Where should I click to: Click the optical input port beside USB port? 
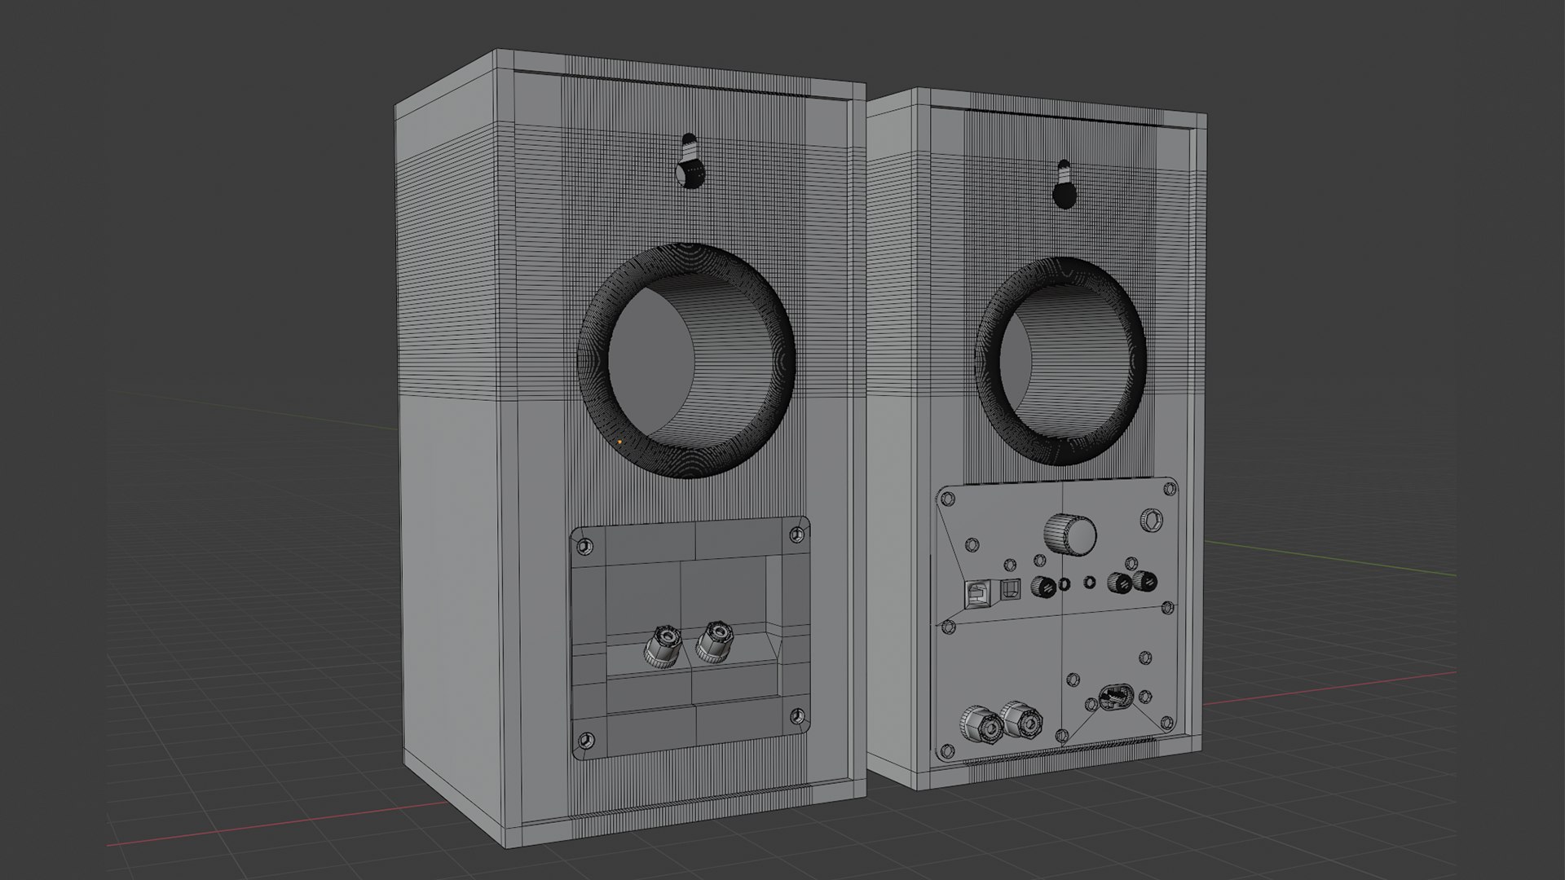[x=1010, y=589]
